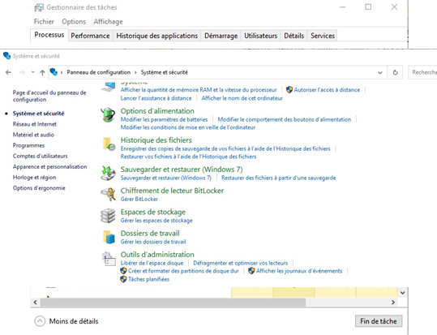Switch to the Démarrage tab
Screen dimensions: 437x335
(221, 36)
